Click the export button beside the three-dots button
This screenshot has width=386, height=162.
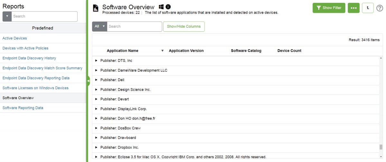(x=368, y=8)
